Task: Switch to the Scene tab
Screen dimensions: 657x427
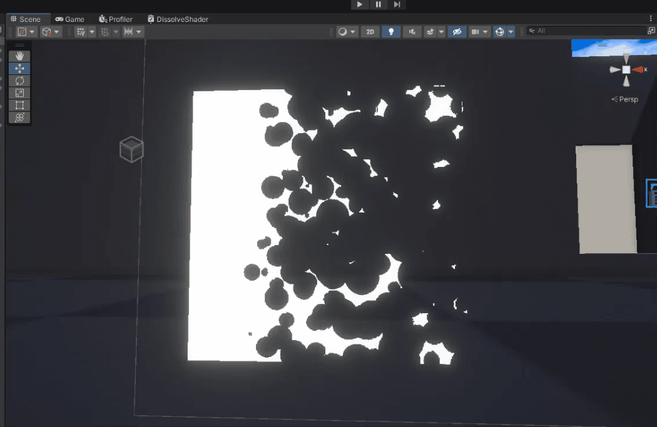Action: 26,19
